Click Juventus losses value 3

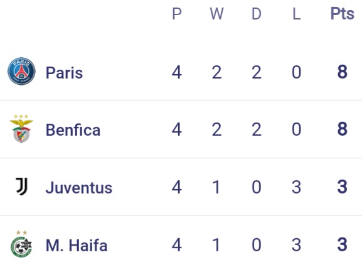click(296, 187)
